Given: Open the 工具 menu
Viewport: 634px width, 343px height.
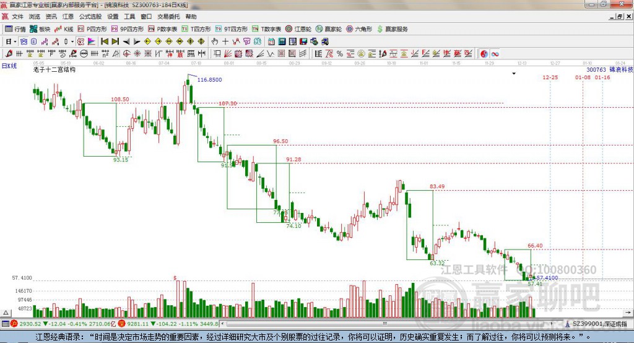Looking at the screenshot, I should (x=129, y=17).
